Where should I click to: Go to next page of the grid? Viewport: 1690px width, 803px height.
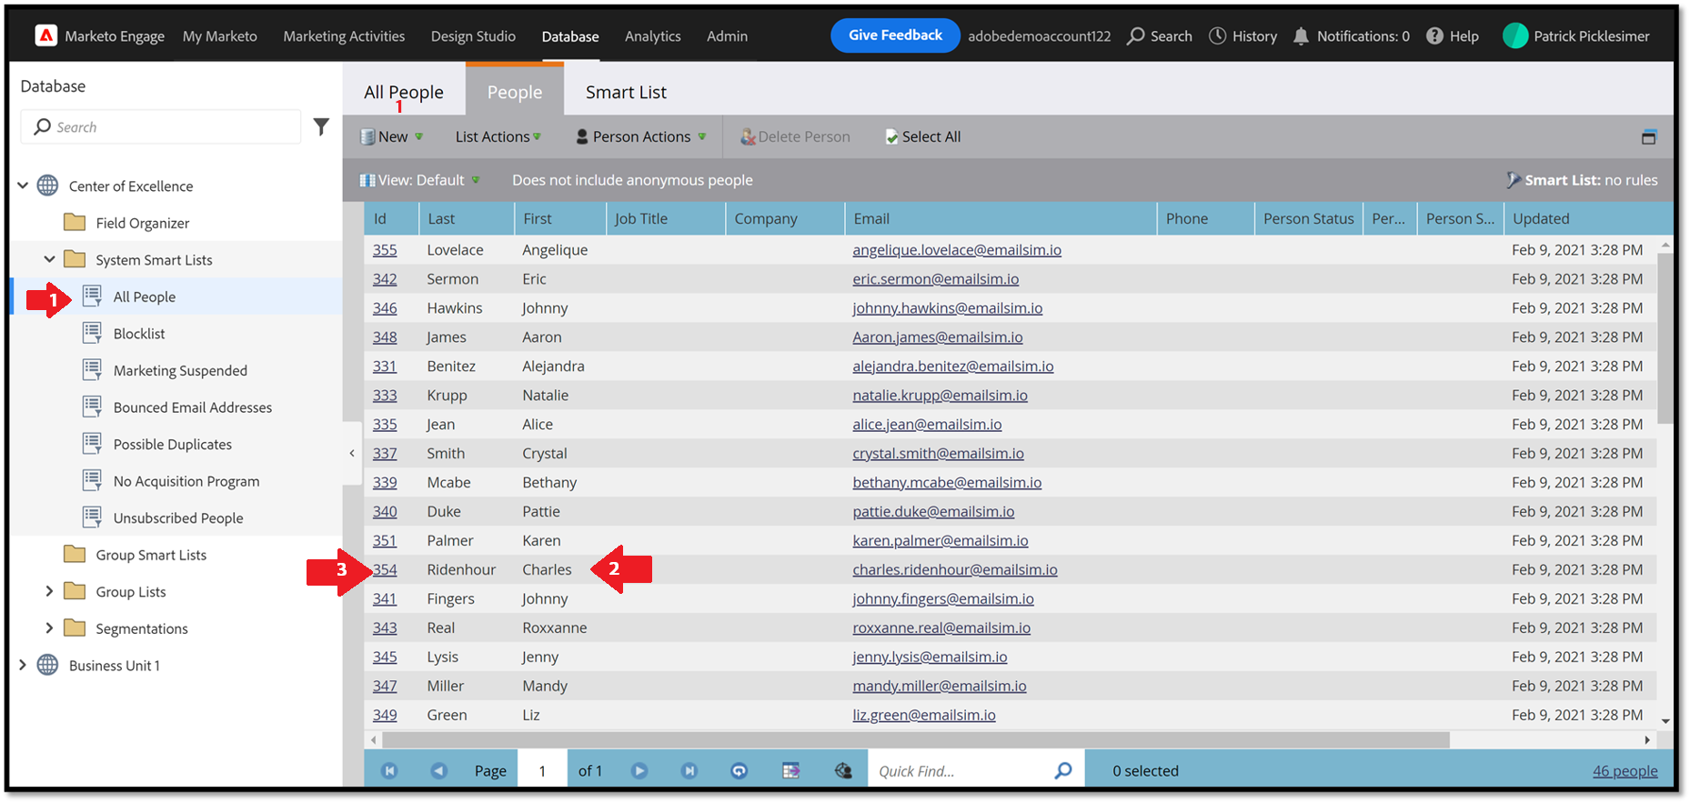tap(639, 771)
